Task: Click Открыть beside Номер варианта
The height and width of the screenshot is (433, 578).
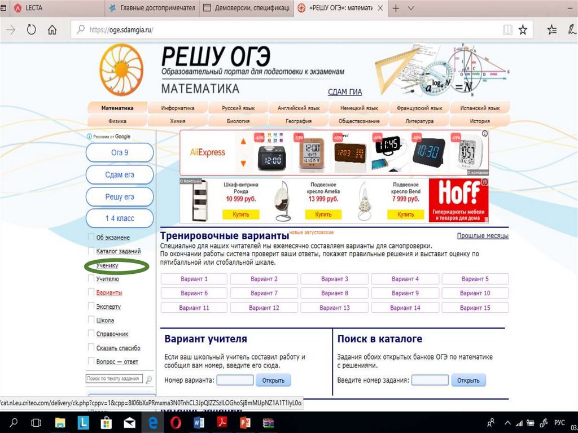Action: (x=273, y=380)
